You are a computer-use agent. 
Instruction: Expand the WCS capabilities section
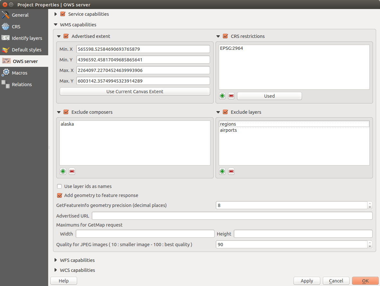pos(56,270)
